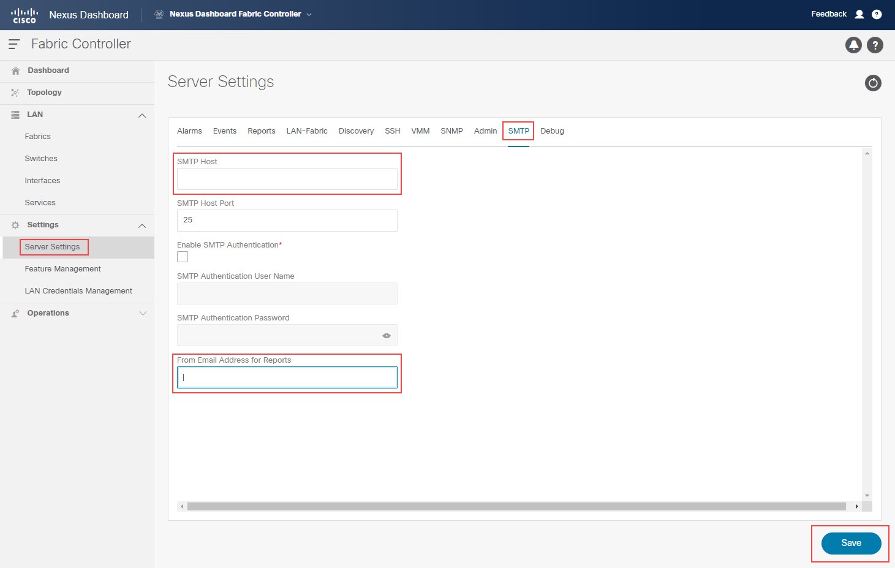Click the SMTP Host input field
895x568 pixels.
(x=287, y=179)
